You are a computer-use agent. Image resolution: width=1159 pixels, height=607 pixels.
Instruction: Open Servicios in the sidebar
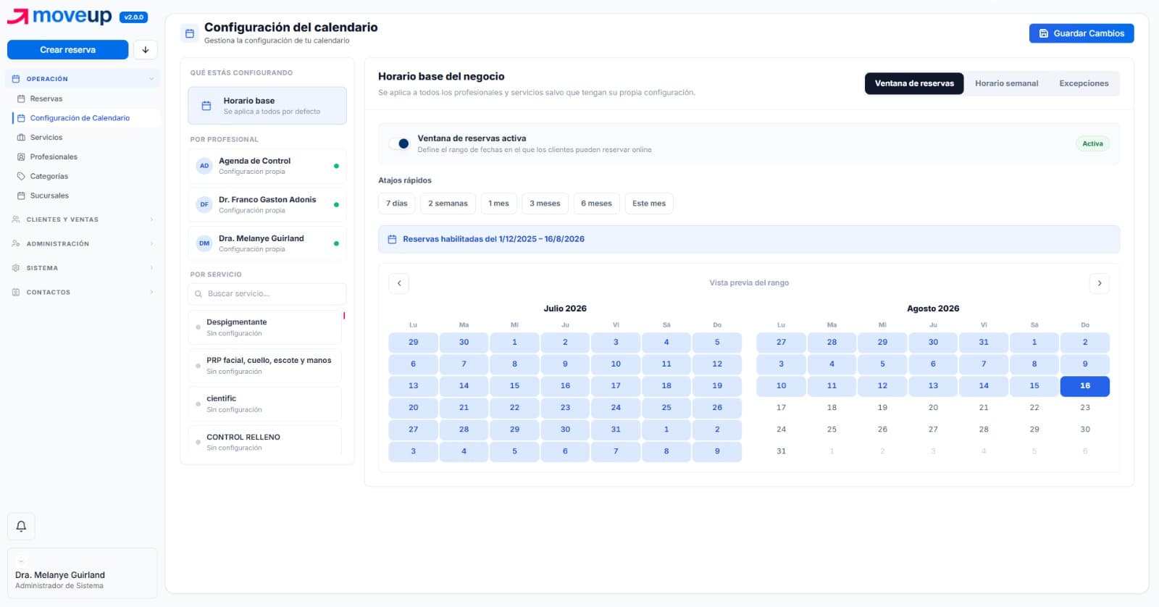[x=46, y=138]
